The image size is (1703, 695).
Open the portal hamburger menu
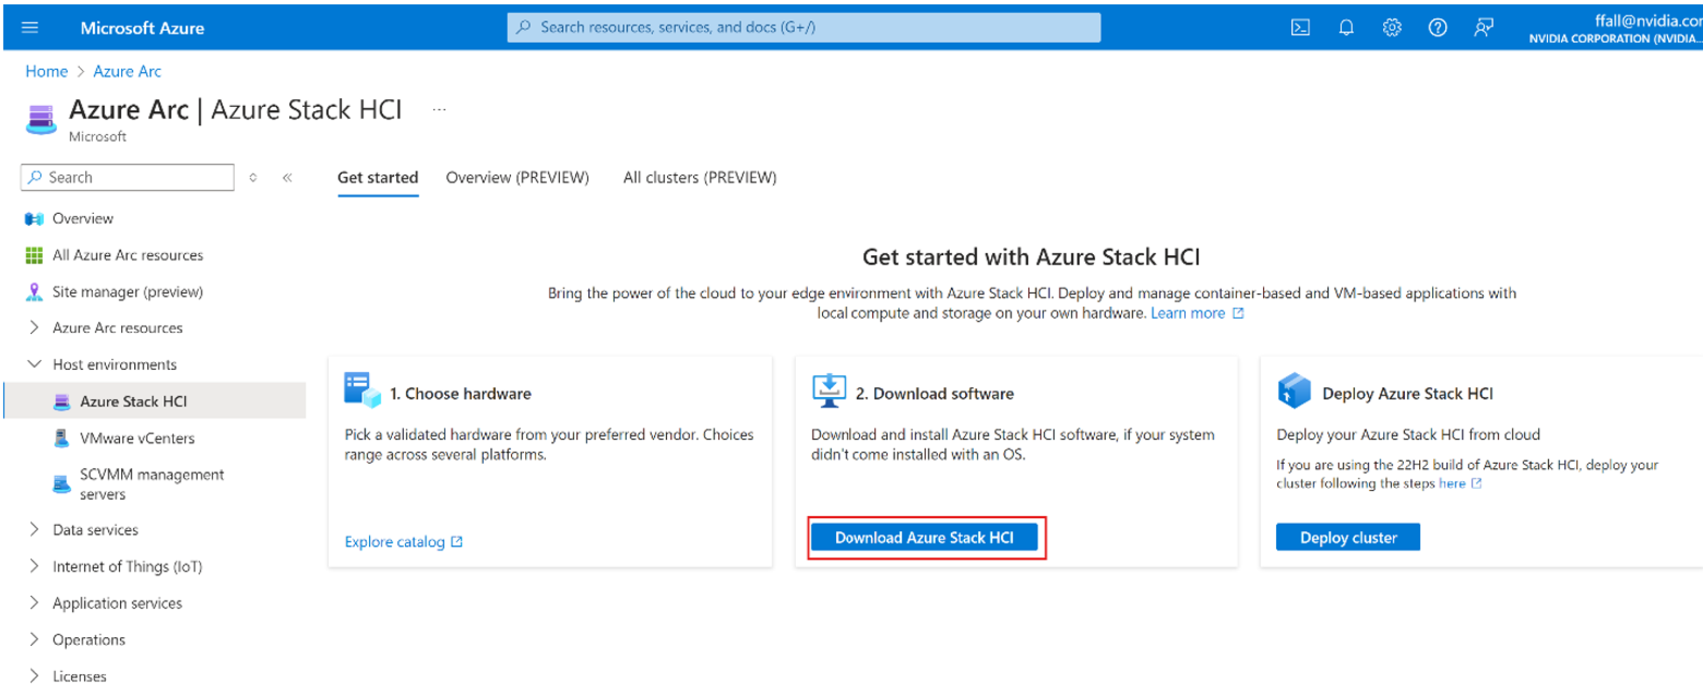click(x=30, y=27)
